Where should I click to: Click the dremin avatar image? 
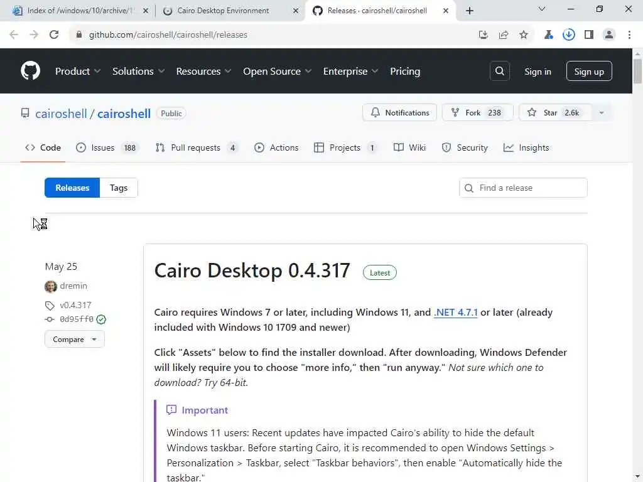(x=51, y=286)
